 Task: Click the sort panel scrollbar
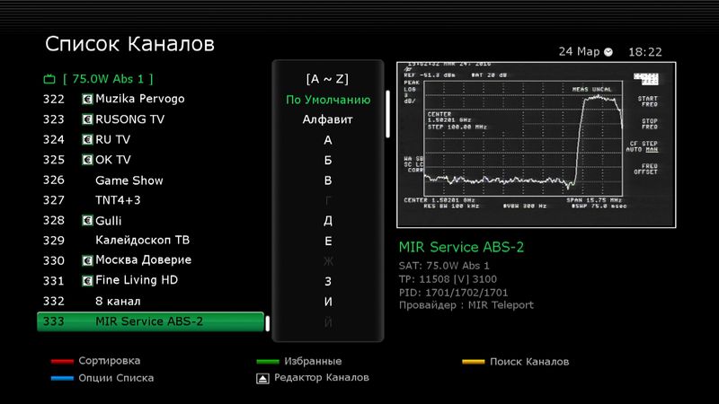pos(388,113)
